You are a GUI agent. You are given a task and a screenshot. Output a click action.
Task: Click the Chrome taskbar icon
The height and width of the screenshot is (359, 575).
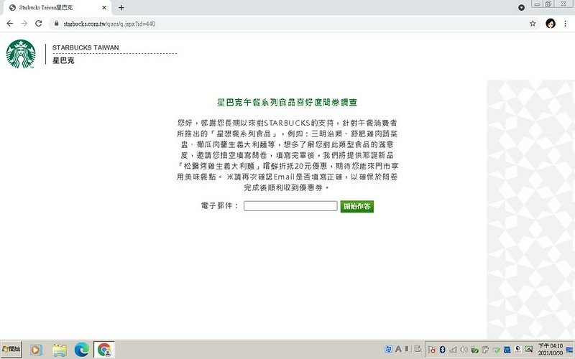(104, 350)
